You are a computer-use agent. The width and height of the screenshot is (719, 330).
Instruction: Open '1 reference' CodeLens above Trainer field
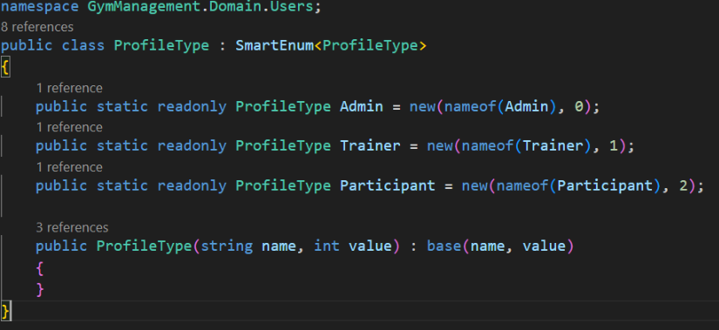point(69,127)
